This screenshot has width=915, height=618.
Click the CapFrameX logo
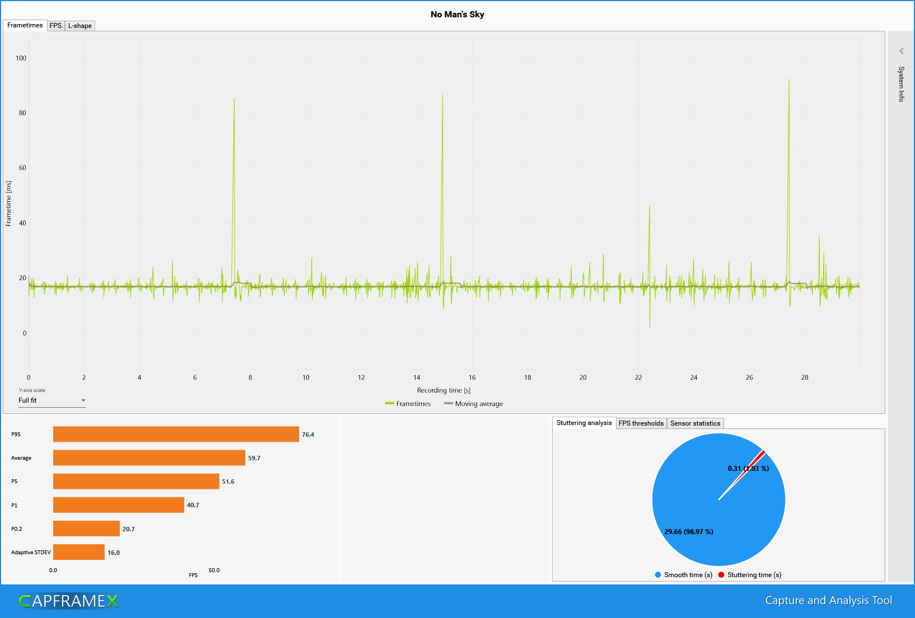(68, 601)
